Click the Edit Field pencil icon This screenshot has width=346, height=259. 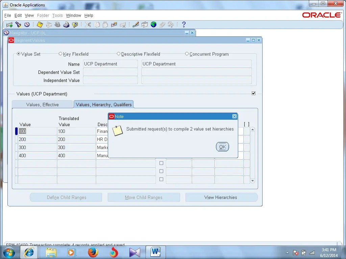click(136, 25)
